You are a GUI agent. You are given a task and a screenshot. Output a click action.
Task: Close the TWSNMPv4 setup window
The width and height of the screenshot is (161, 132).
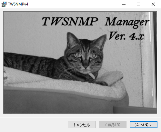coord(153,4)
